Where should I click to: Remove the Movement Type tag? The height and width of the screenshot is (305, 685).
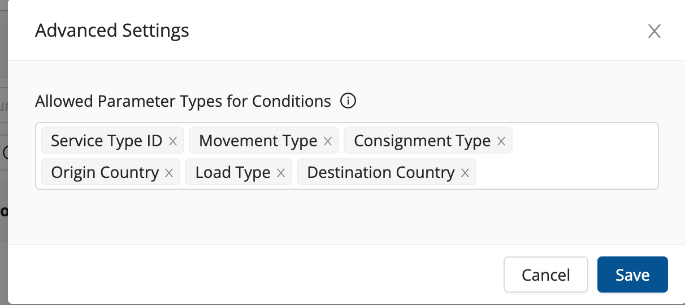(327, 141)
